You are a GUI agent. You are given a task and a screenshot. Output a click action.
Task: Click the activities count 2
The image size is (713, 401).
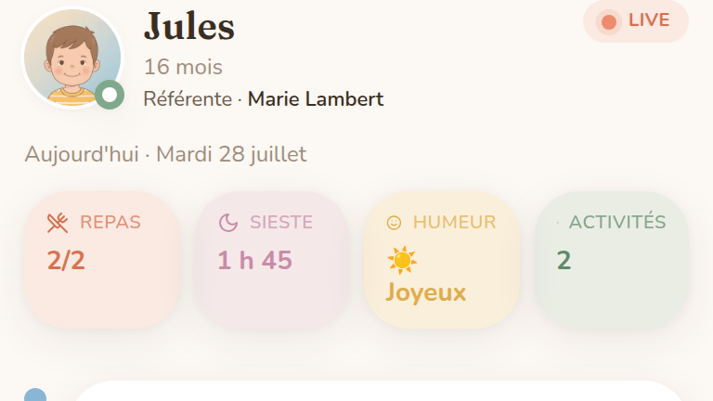tap(564, 261)
